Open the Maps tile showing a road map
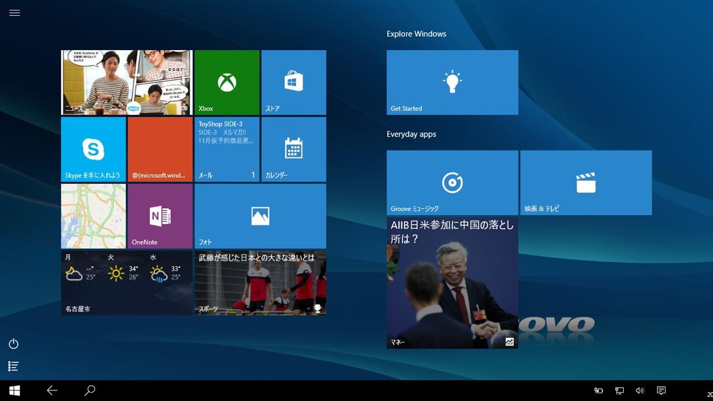This screenshot has height=401, width=713. tap(93, 216)
